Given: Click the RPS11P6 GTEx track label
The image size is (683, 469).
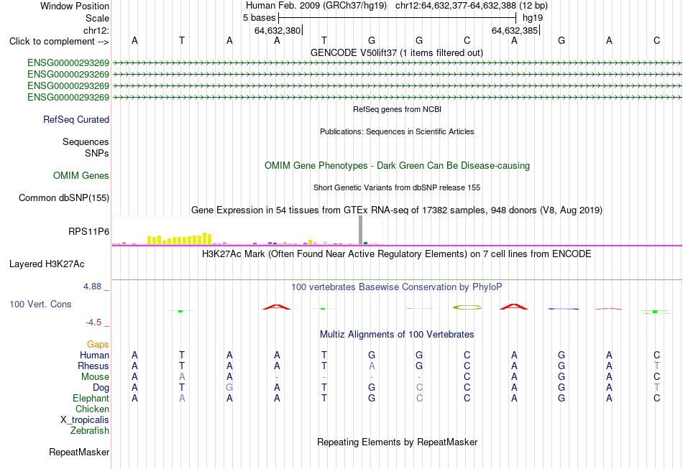Looking at the screenshot, I should coord(89,232).
